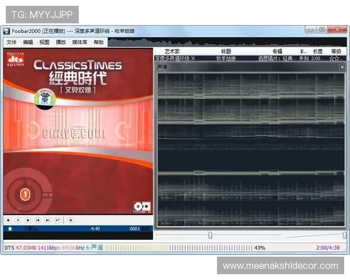Click the 47.03MB file size value
This screenshot has height=280, width=350.
[26, 248]
